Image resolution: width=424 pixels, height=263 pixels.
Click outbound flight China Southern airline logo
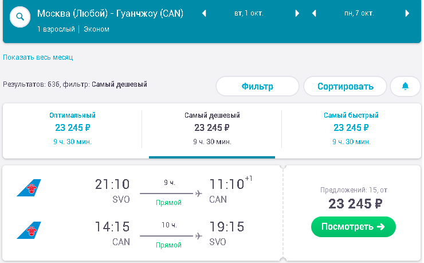click(29, 188)
